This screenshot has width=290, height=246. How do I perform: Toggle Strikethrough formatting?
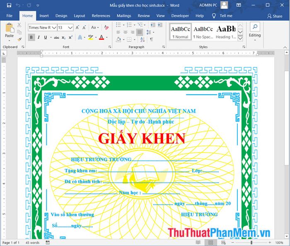[56, 38]
